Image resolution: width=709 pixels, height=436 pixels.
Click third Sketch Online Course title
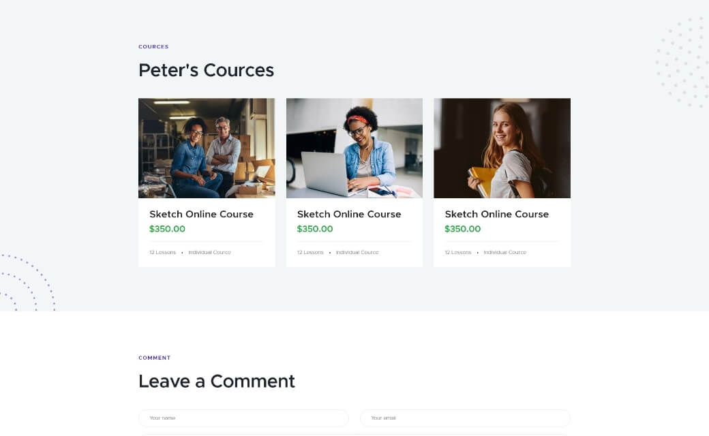coord(496,214)
